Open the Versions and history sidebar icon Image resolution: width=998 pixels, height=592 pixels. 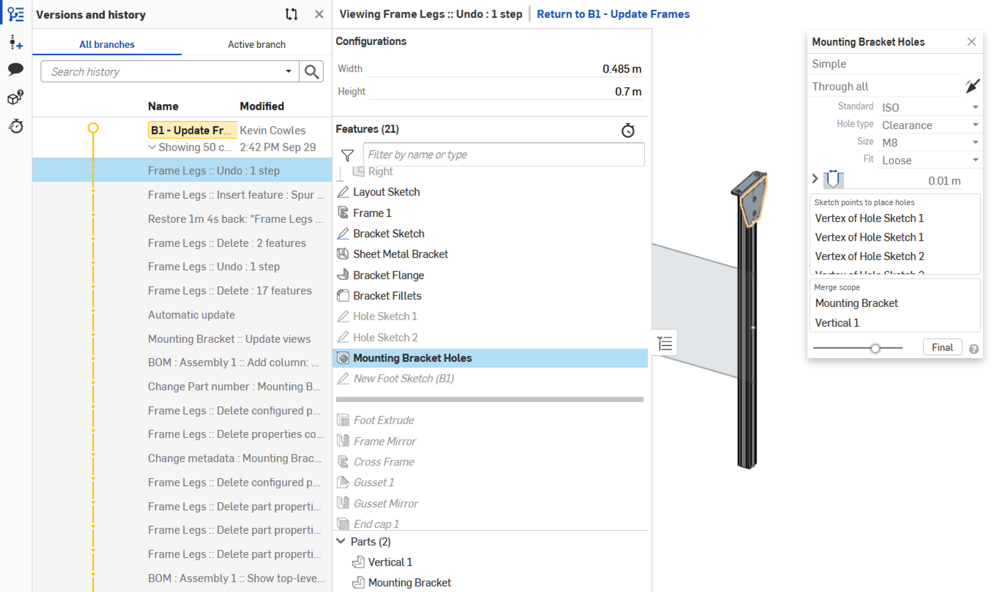(15, 14)
